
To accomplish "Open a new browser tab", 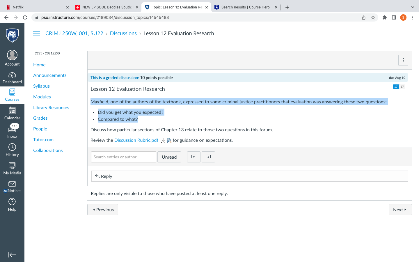I will tap(287, 7).
